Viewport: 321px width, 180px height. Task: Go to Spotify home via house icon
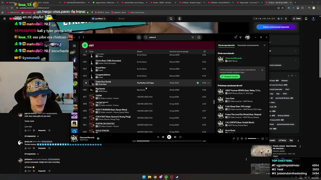[x=139, y=37]
